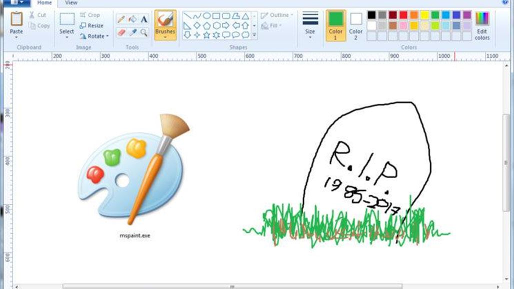Select the Eraser tool
This screenshot has width=514, height=289.
121,32
